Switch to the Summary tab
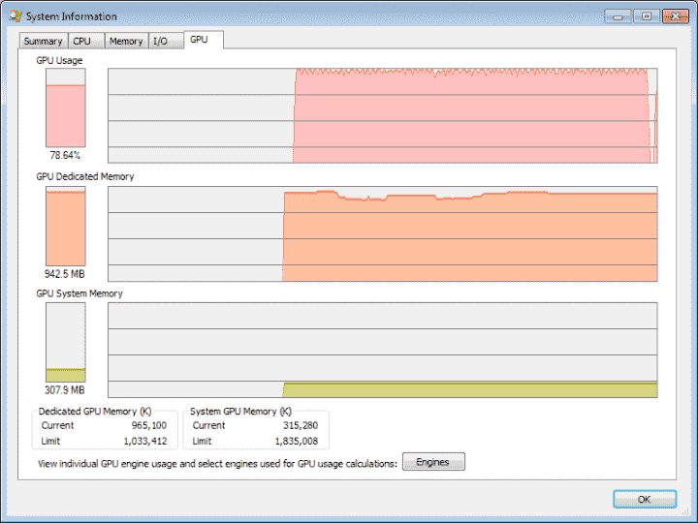698x523 pixels. click(x=44, y=41)
